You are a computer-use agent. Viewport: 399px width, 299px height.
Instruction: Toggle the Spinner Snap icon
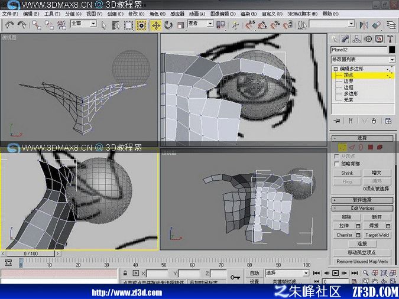pyautogui.click(x=287, y=25)
